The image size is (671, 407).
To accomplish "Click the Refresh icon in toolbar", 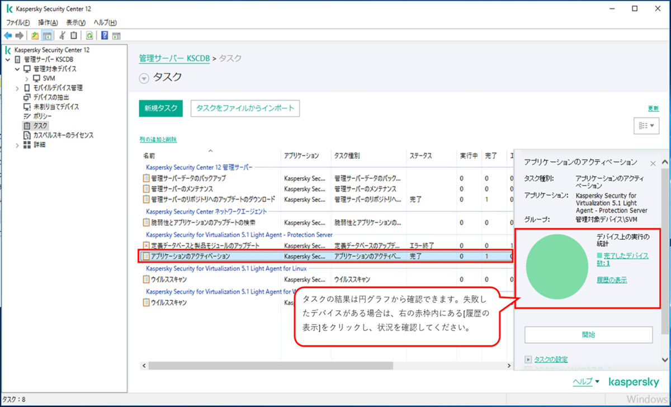I will [x=89, y=35].
